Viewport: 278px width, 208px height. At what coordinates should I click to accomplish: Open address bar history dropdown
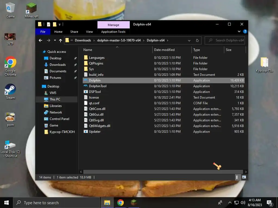189,41
